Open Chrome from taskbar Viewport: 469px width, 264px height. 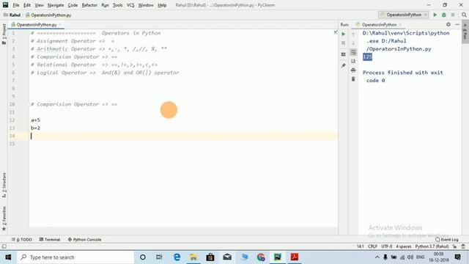tap(261, 257)
